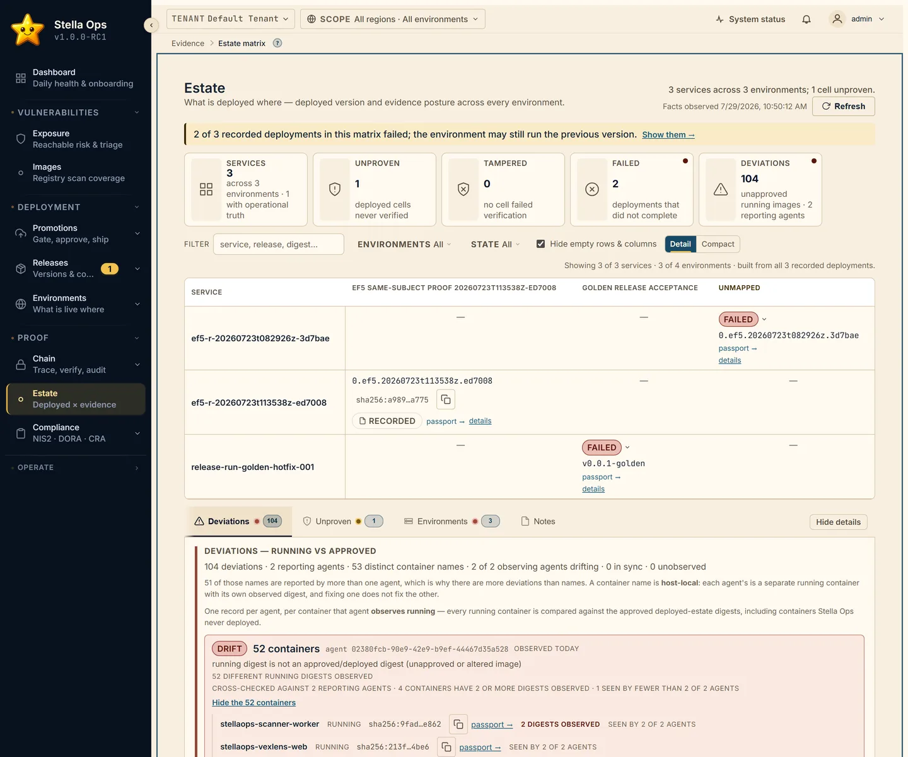Open the Deviations tab
The width and height of the screenshot is (908, 757).
pyautogui.click(x=238, y=521)
